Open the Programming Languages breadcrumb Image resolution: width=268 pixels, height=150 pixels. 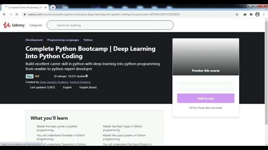pos(63,40)
